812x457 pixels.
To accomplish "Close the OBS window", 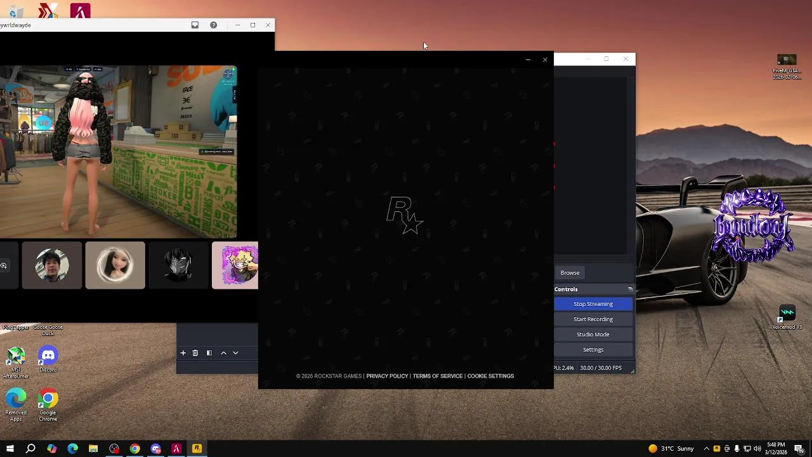I will tap(625, 59).
